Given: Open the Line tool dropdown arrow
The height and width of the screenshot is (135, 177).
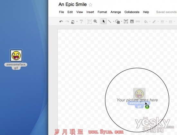Looking at the screenshot, I should 114,21.
